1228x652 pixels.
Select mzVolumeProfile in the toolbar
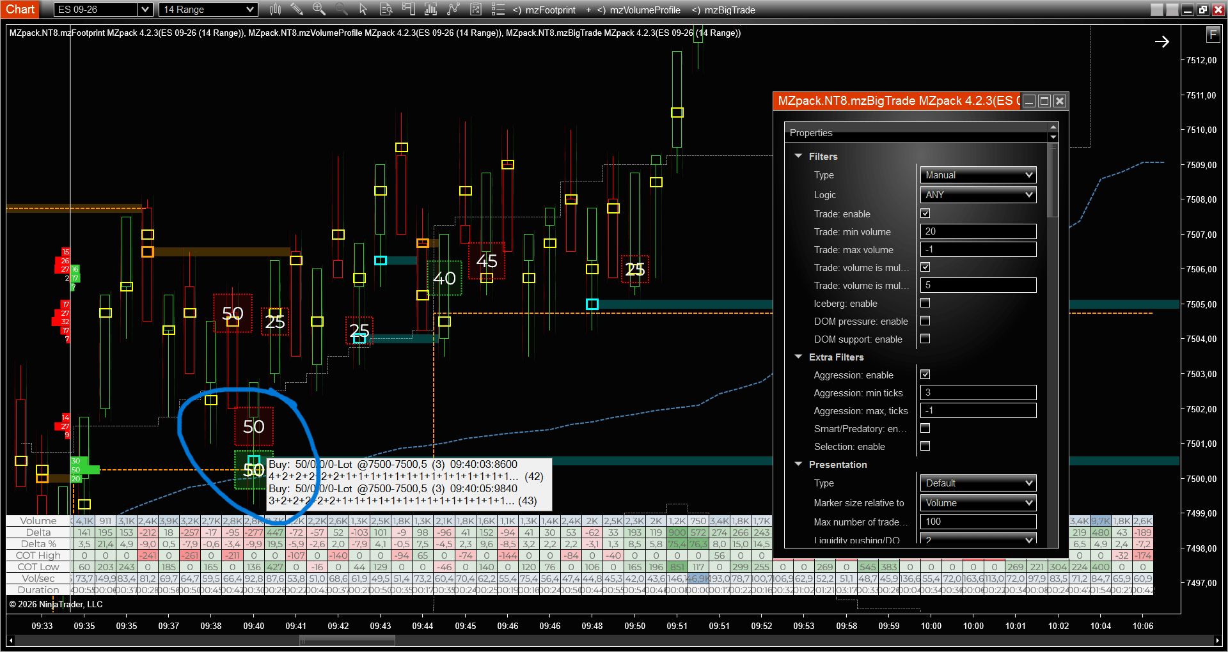[645, 10]
